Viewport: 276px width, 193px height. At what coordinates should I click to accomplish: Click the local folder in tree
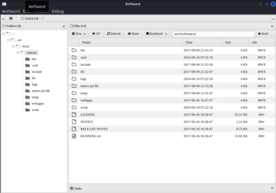pyautogui.click(x=25, y=46)
